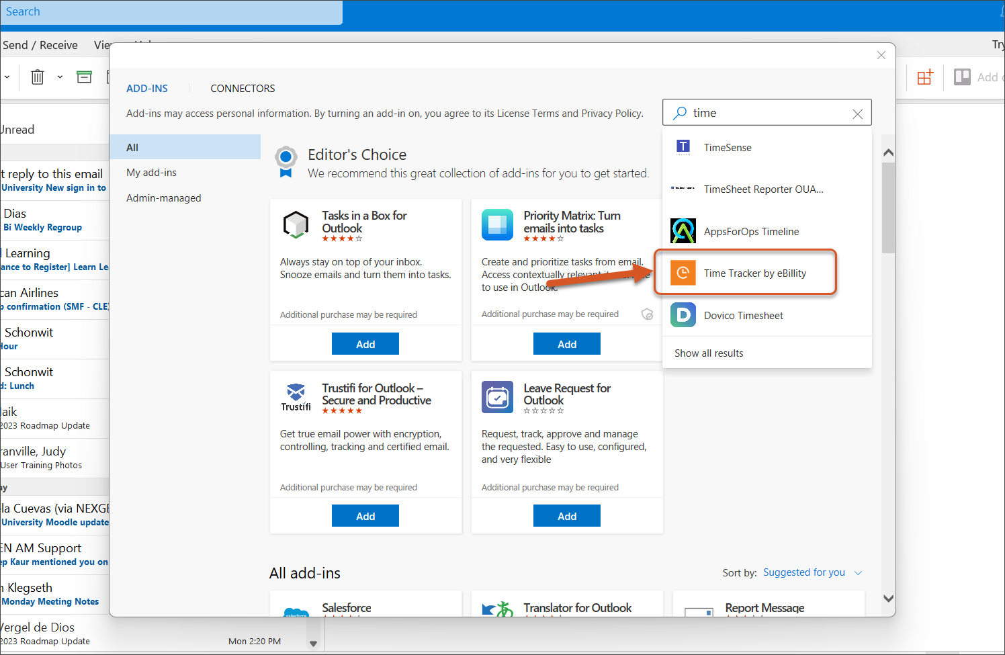Screen dimensions: 1005x655
Task: Click the search magnifier icon
Action: (680, 113)
